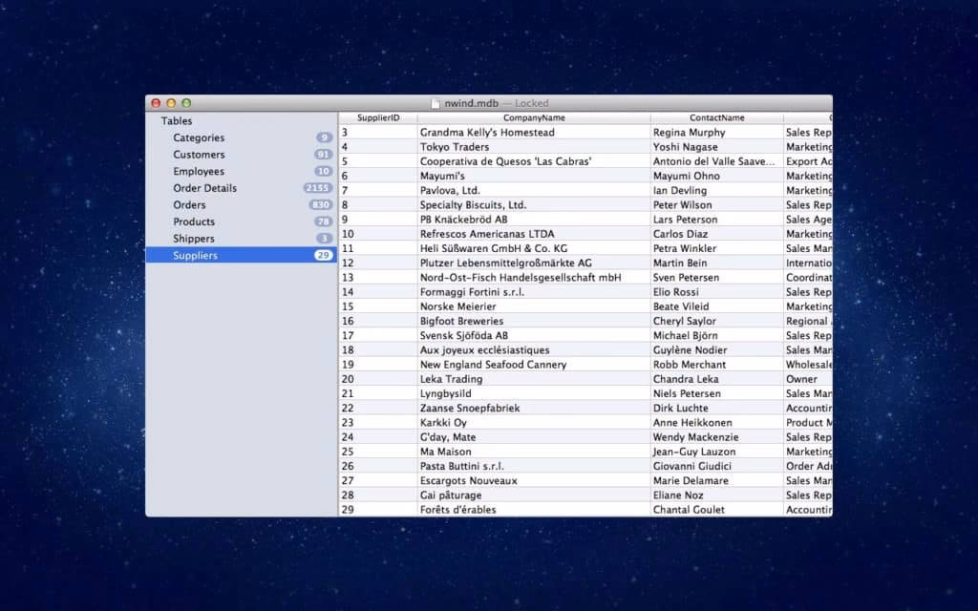
Task: Click the green zoom window button
Action: (x=186, y=103)
